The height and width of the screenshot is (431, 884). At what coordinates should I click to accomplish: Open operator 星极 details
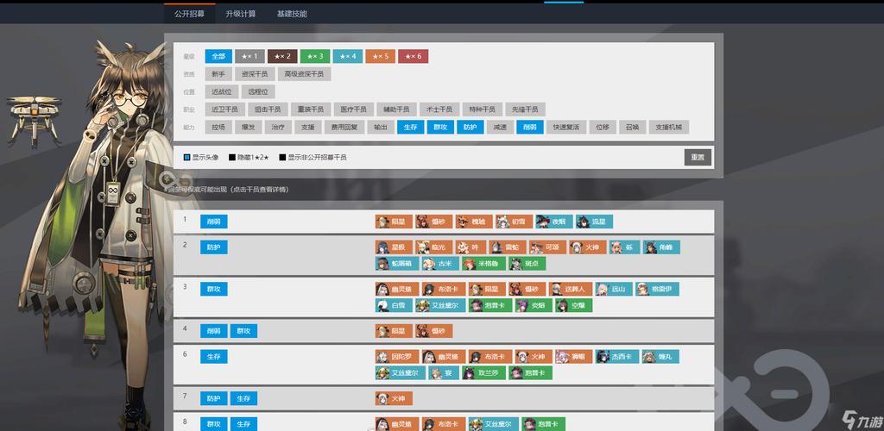[394, 247]
